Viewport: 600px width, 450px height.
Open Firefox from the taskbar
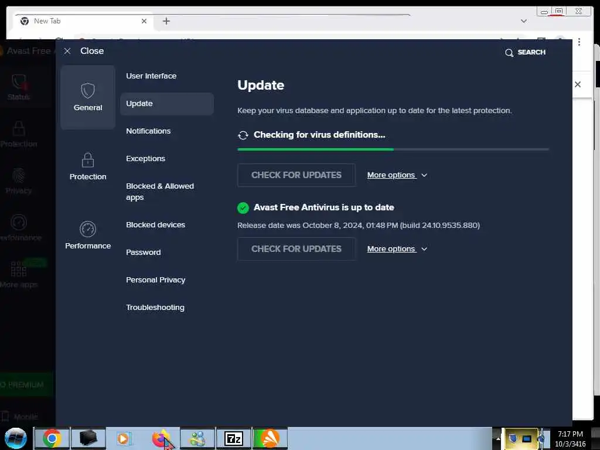click(x=161, y=438)
